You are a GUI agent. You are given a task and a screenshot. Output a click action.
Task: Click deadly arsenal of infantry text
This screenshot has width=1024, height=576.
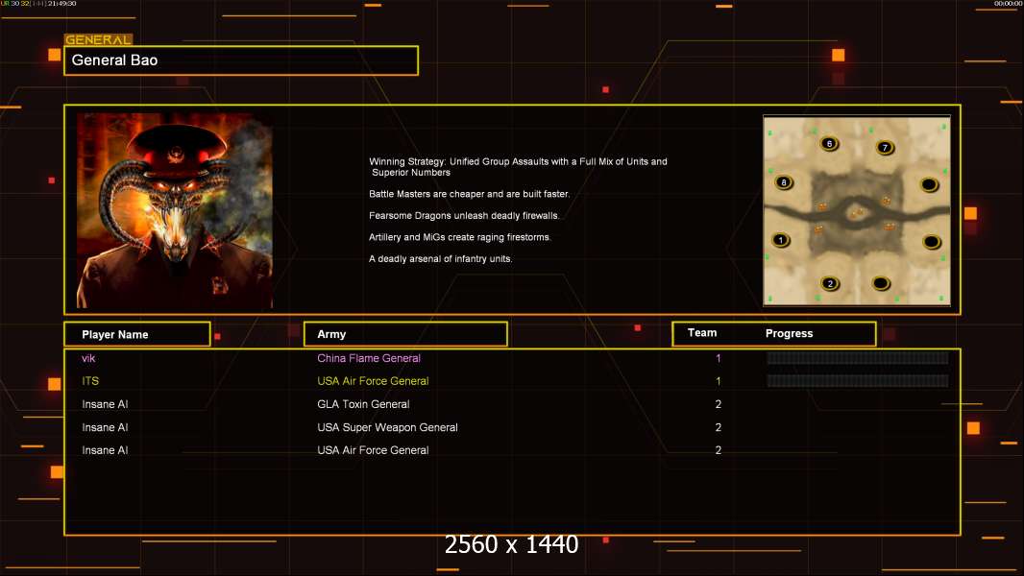click(x=440, y=258)
